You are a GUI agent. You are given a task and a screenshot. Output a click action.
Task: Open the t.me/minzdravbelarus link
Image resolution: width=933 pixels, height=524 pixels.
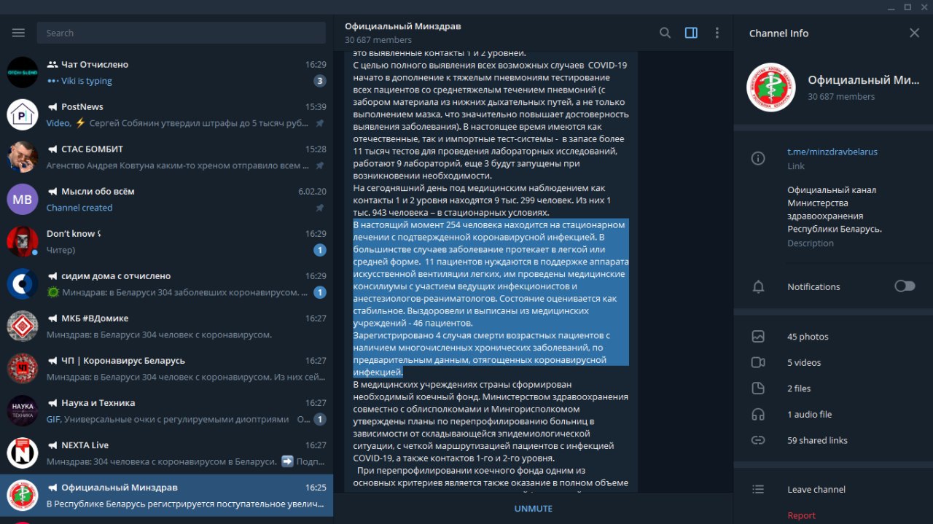pyautogui.click(x=832, y=152)
